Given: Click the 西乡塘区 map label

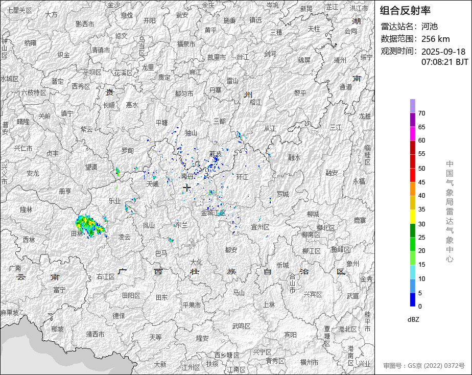Looking at the screenshot, I should 227,355.
